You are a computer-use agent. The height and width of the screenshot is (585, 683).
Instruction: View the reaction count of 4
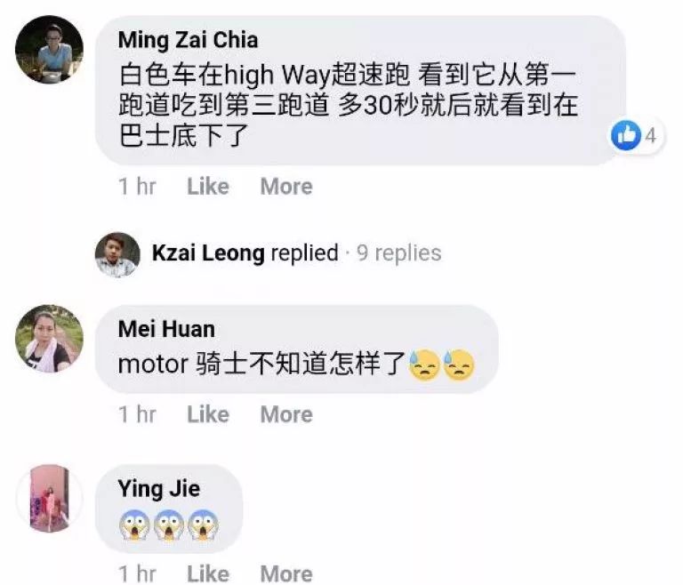[x=651, y=136]
